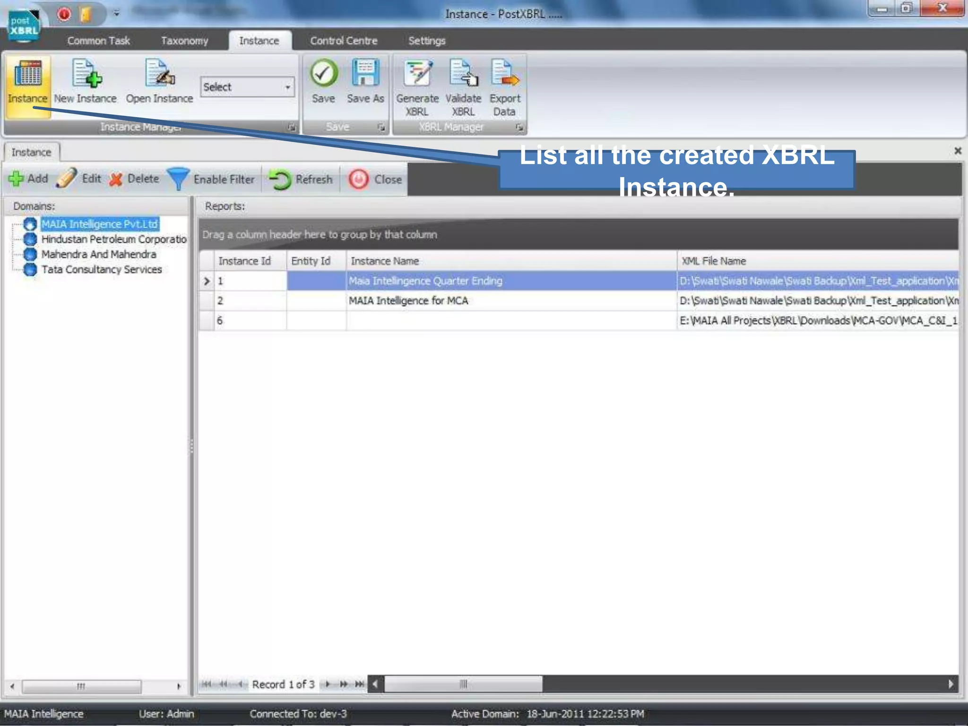Screen dimensions: 968x726
Task: Click Reports scrollbar right arrow
Action: pos(951,684)
